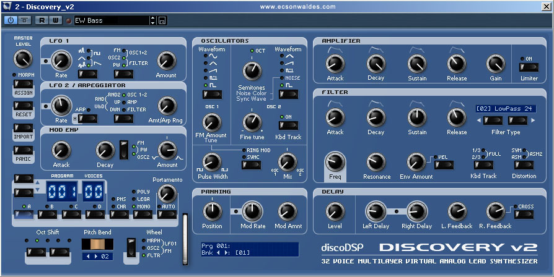This screenshot has width=554, height=277.
Task: Click the Portamento knob
Action: click(x=167, y=194)
